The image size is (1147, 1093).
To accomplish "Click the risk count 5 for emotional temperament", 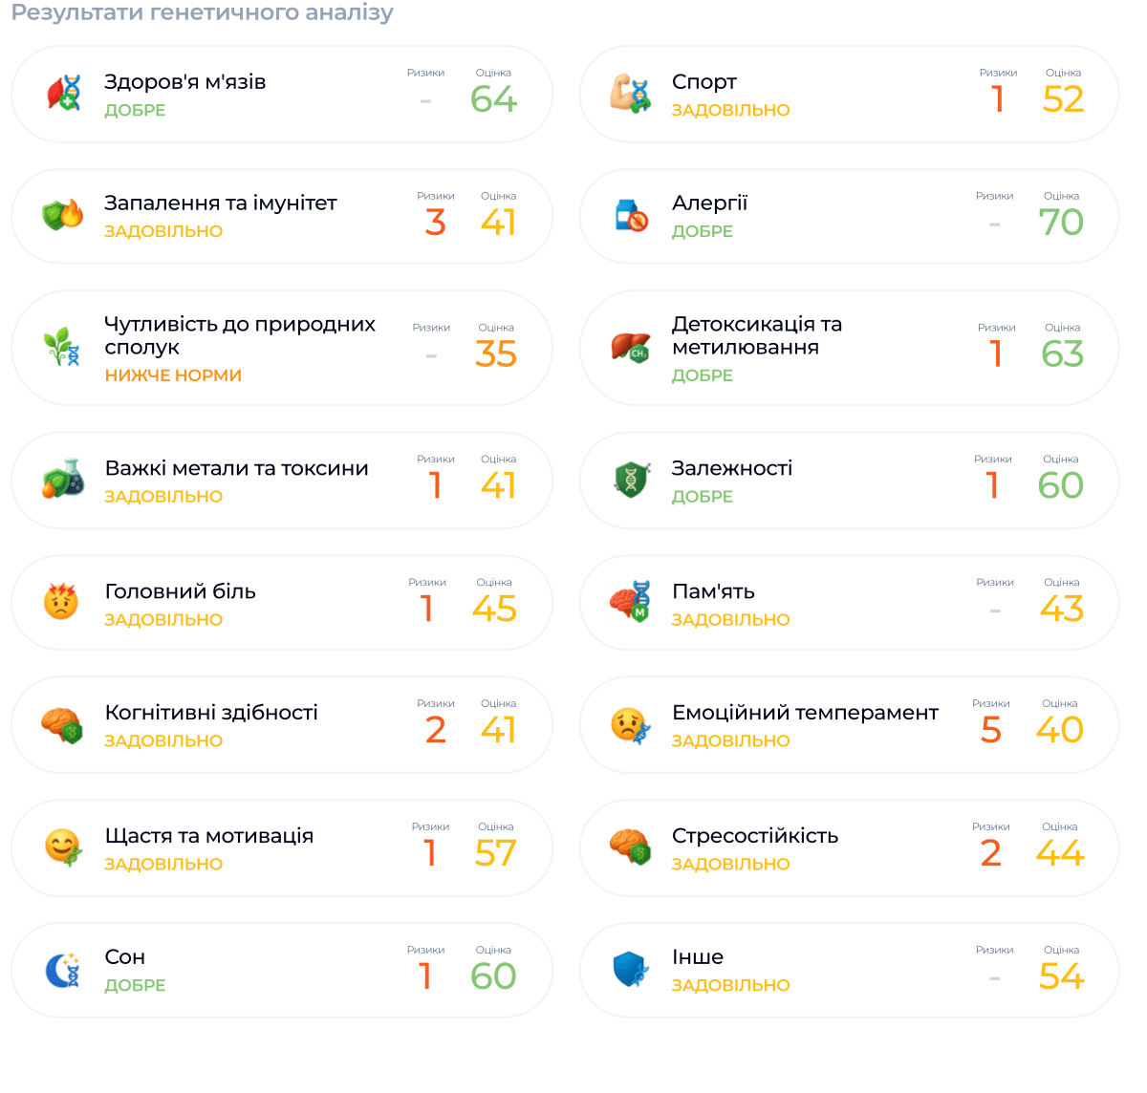I will pos(991,730).
